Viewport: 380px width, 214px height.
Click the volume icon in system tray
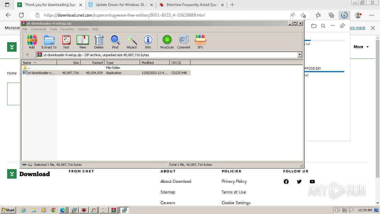pos(337,210)
